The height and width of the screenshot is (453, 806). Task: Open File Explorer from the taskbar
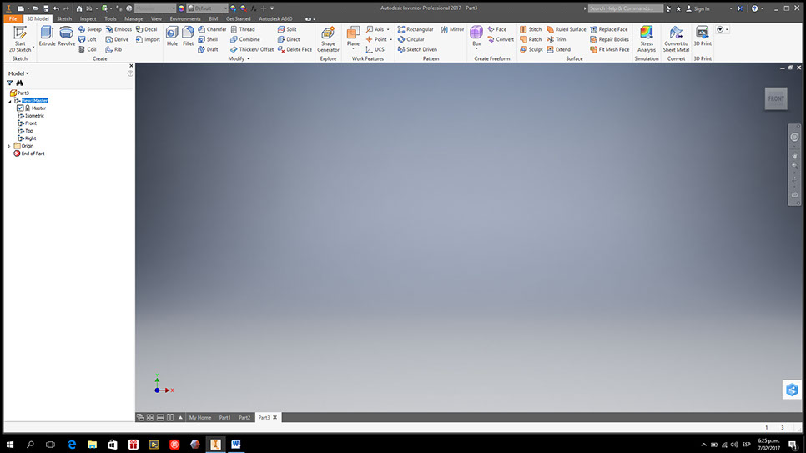tap(92, 445)
